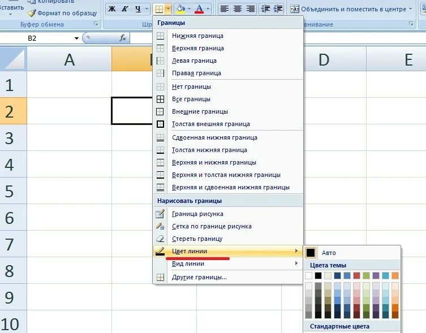Pick orange theme color swatch
This screenshot has width=426, height=333.
coord(395,276)
